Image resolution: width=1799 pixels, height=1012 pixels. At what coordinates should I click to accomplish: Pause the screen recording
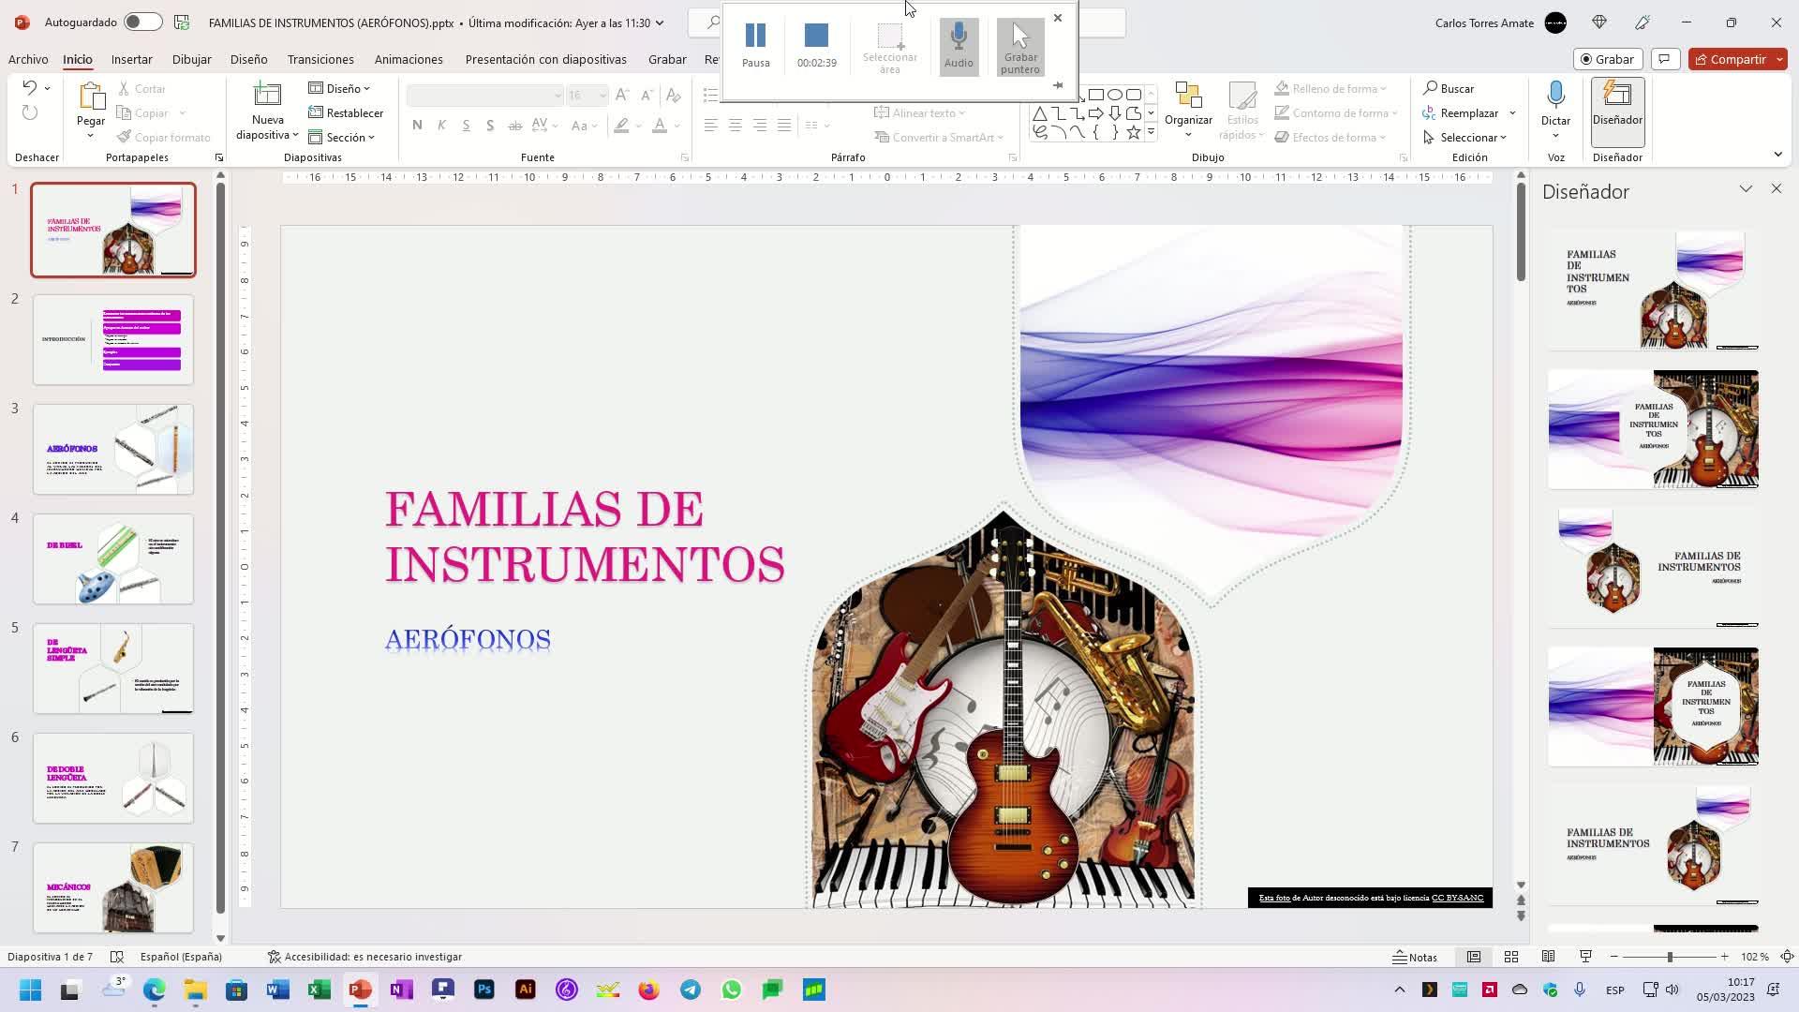(x=755, y=44)
